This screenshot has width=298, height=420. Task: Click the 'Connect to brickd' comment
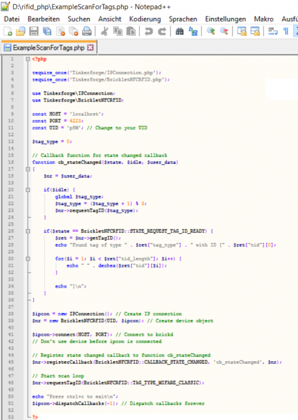(145, 334)
